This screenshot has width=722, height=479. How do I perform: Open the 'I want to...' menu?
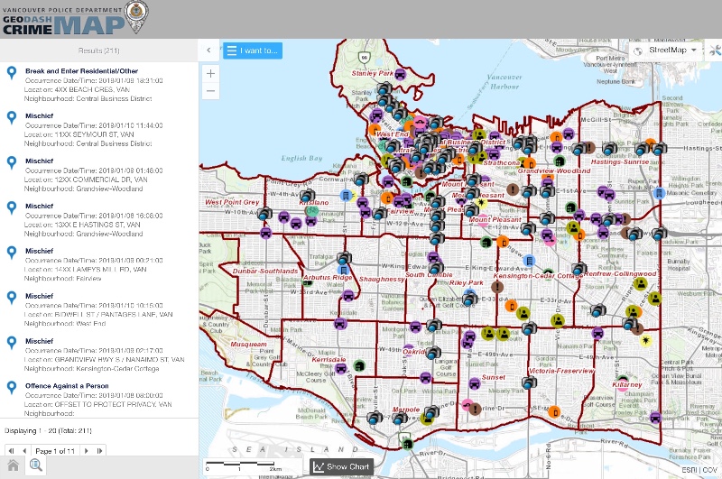point(253,51)
